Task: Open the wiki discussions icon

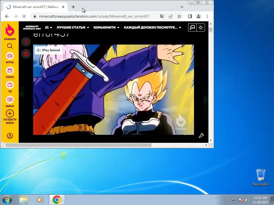Action: coord(192,27)
